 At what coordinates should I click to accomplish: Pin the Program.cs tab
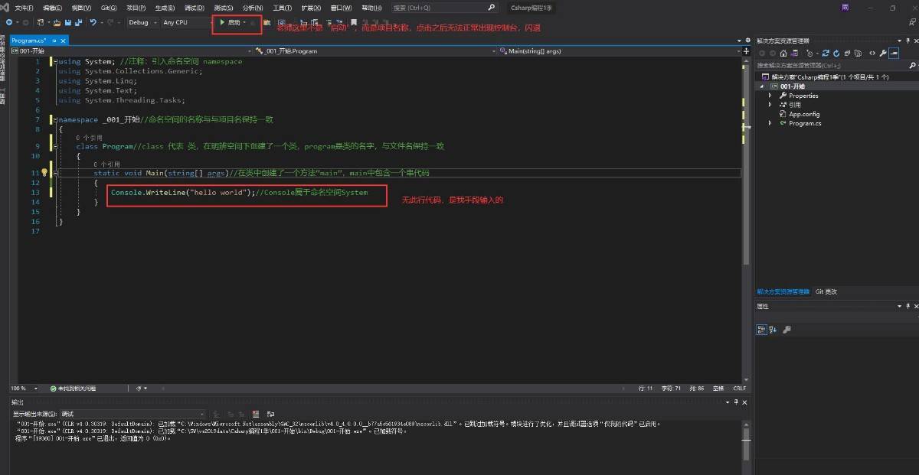[55, 40]
